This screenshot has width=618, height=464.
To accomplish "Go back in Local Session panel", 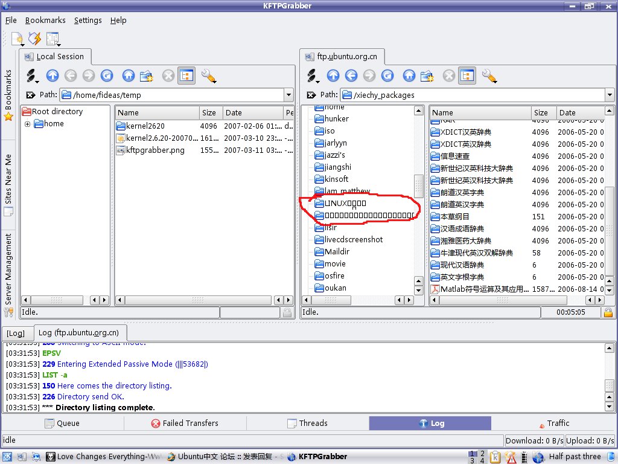I will pos(71,76).
